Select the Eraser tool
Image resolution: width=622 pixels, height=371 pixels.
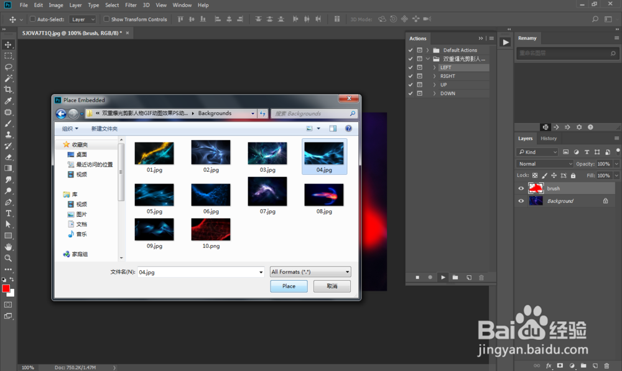tap(8, 157)
